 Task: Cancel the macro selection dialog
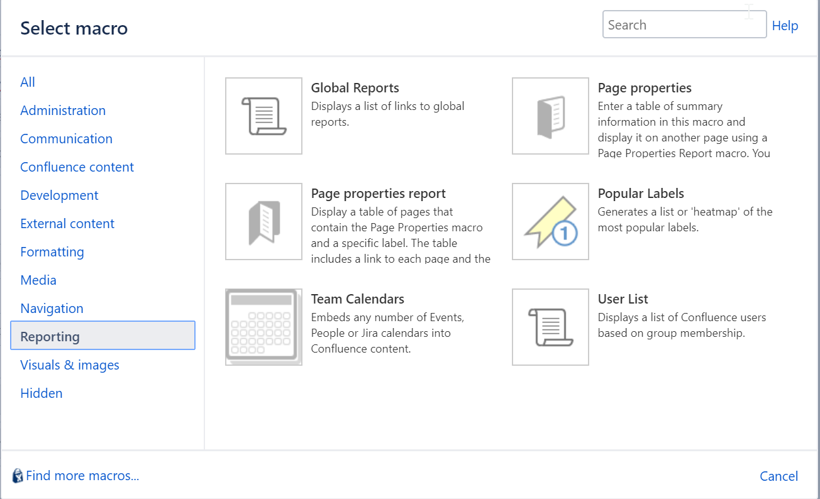tap(778, 476)
